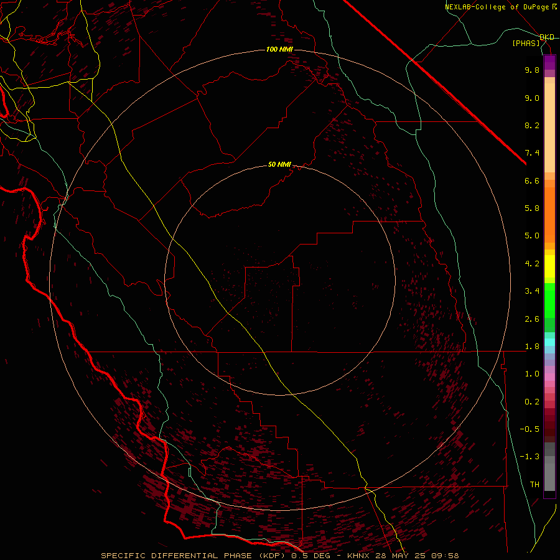Click the 3.4 scale value

pyautogui.click(x=532, y=291)
